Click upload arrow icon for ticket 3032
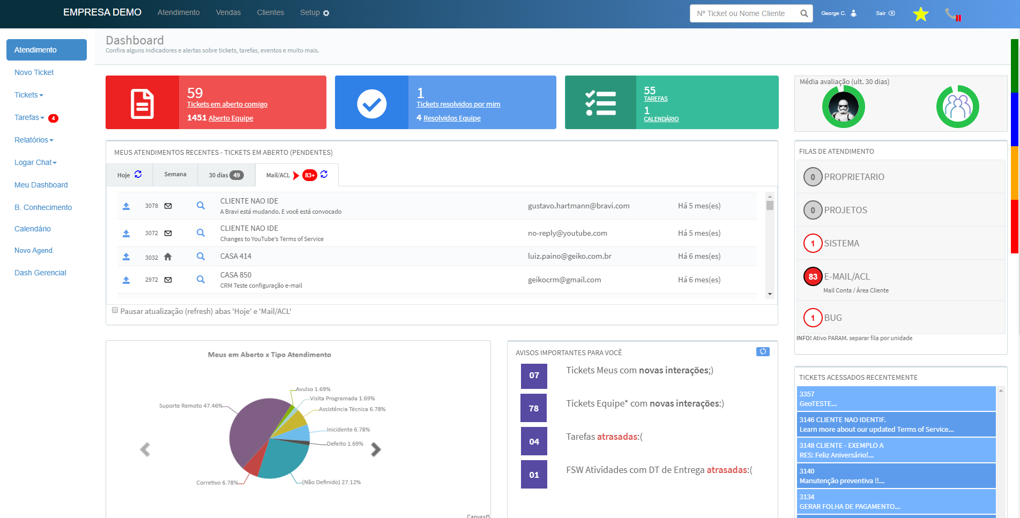This screenshot has width=1020, height=518. [x=126, y=257]
